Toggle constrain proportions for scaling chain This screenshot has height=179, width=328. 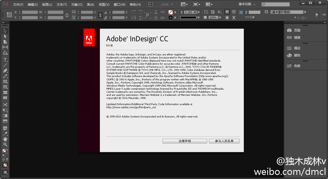[100, 15]
